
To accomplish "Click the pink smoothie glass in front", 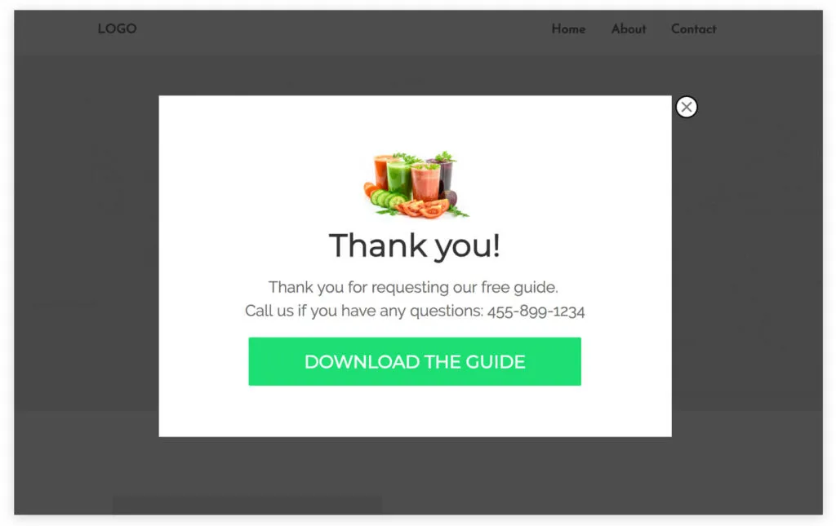I will pyautogui.click(x=425, y=183).
